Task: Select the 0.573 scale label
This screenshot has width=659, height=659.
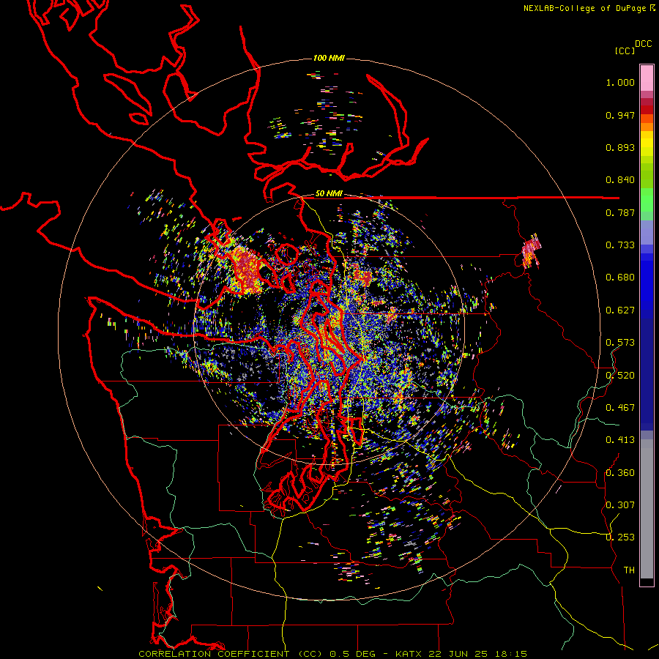Action: click(620, 343)
